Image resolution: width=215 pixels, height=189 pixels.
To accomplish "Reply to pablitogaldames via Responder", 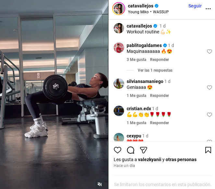I will pos(159,60).
